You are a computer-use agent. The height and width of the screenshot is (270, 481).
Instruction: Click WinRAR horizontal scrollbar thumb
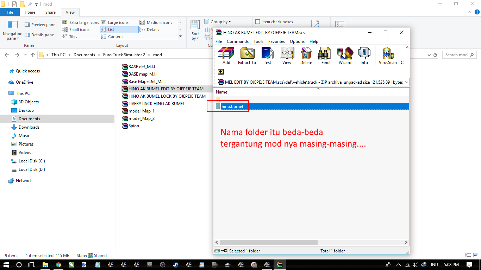tap(268, 243)
